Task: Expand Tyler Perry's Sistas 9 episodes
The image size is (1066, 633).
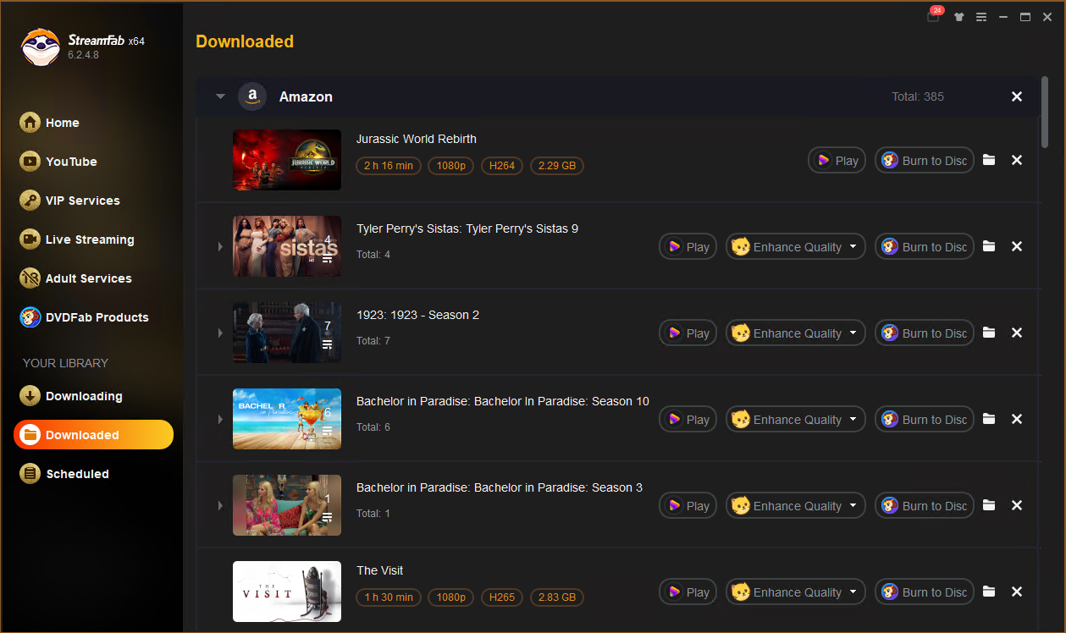Action: [x=219, y=246]
